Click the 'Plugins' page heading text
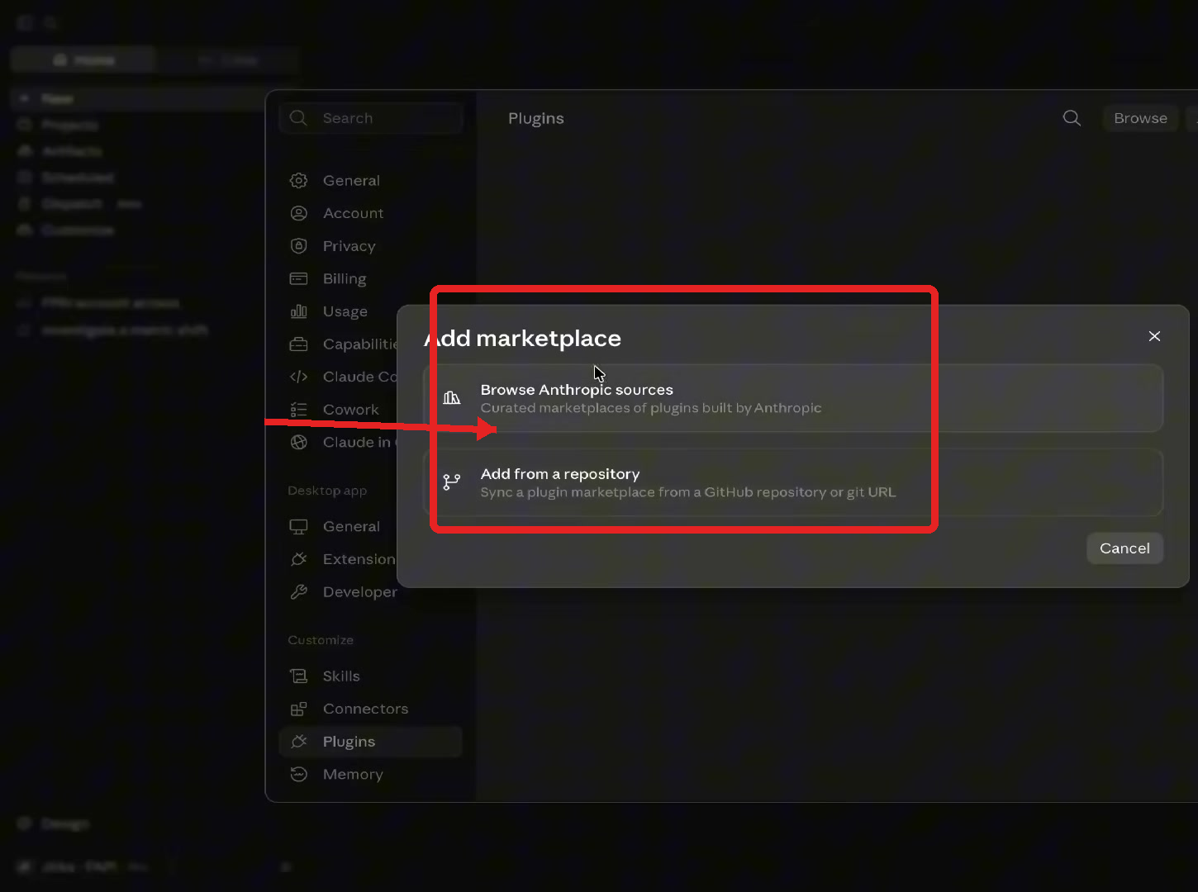Screen dimensions: 1198x892 pos(536,118)
